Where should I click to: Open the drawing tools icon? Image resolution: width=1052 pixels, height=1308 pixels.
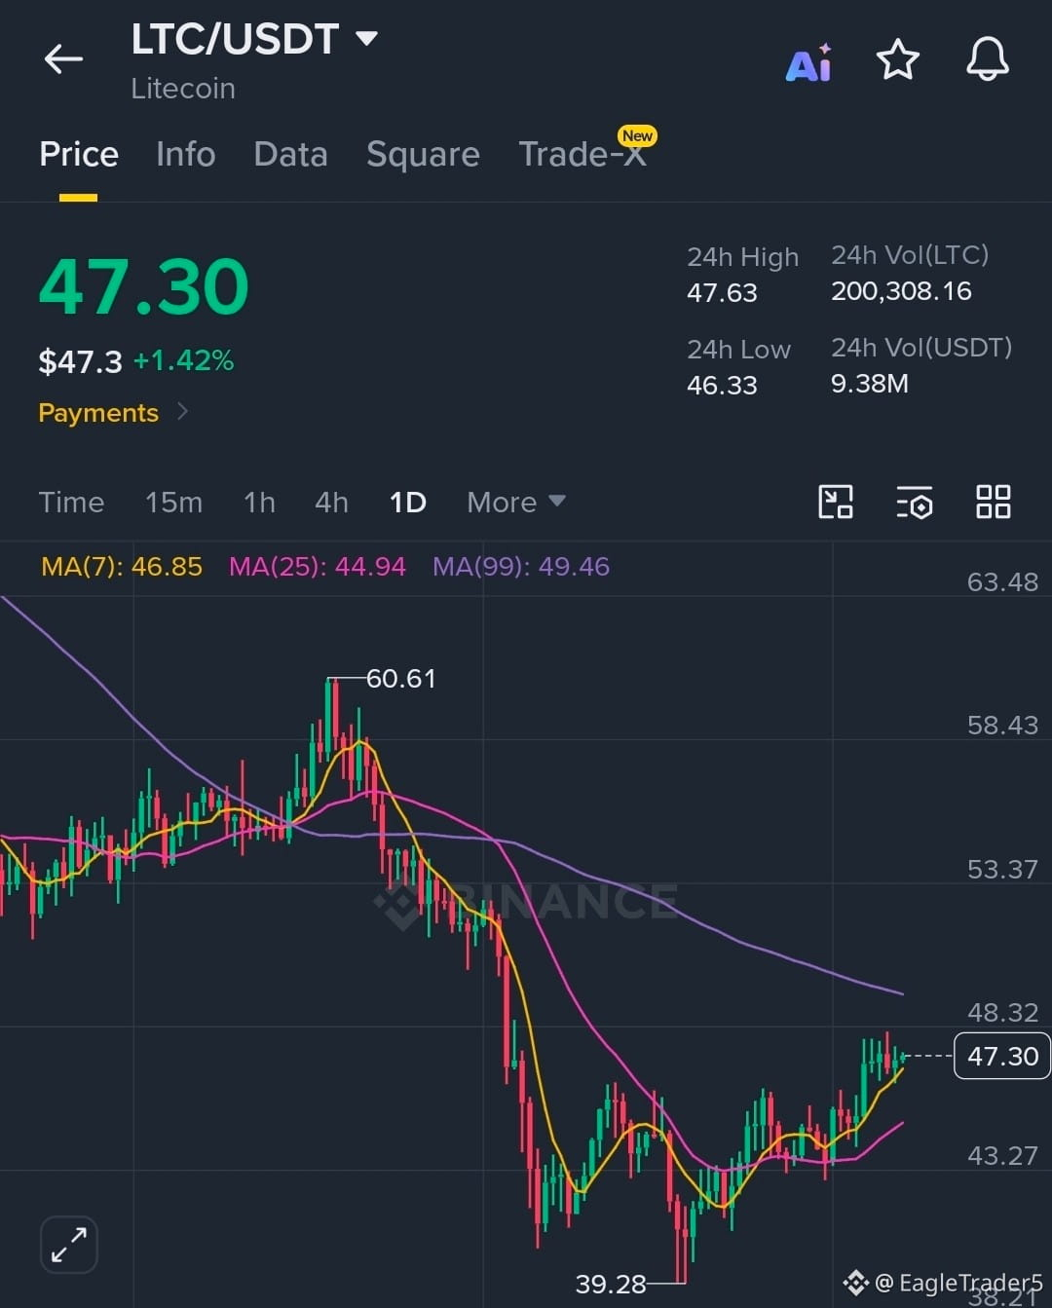tap(835, 502)
